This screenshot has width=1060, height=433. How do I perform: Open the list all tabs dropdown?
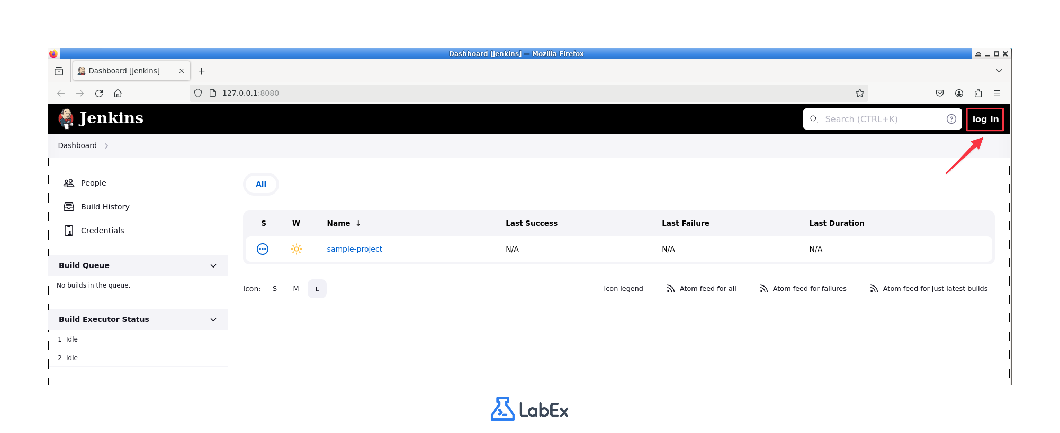(x=999, y=70)
